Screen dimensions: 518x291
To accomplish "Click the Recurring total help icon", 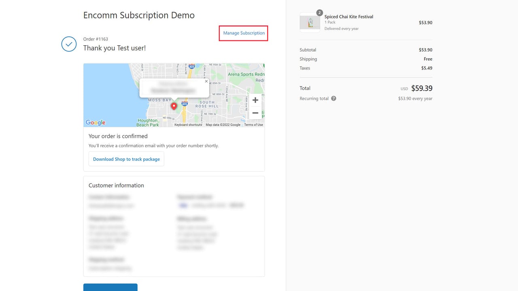I will click(333, 99).
